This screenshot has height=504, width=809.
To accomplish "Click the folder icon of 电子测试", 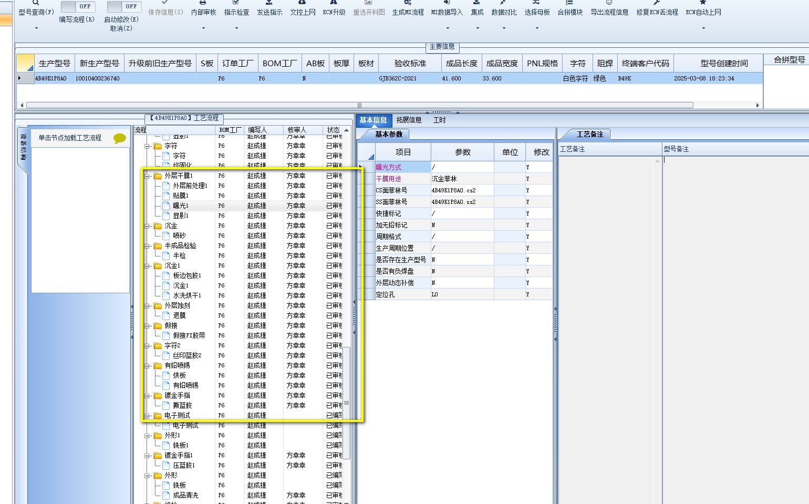I will click(x=158, y=415).
